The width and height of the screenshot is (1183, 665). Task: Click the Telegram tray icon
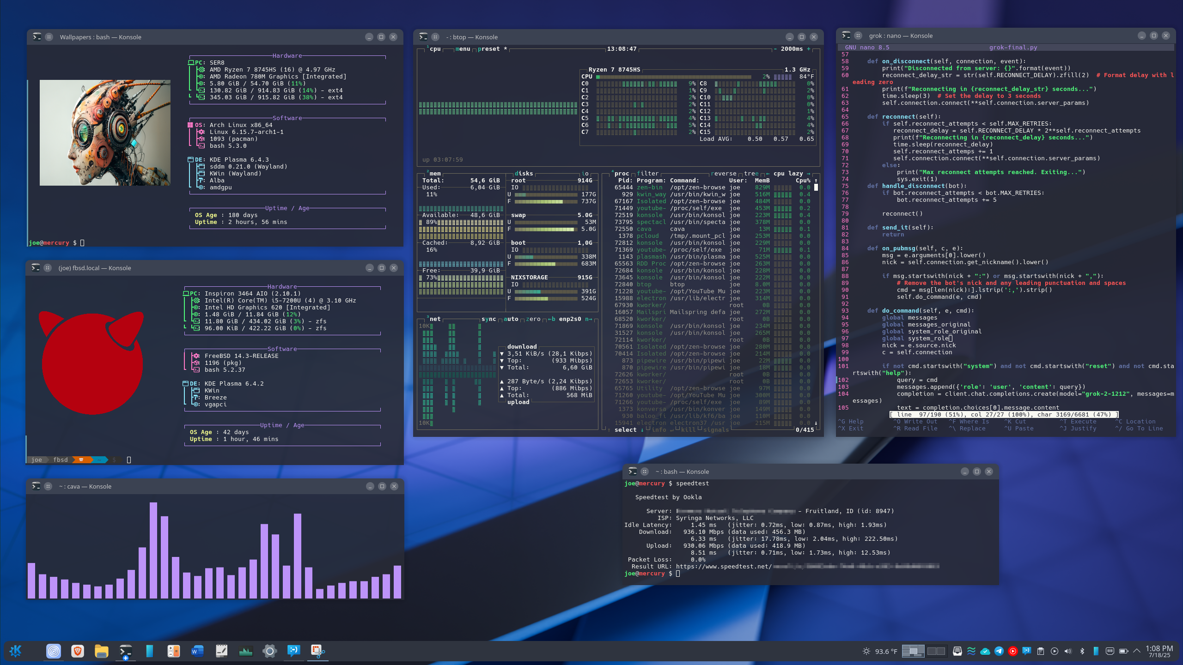pos(999,651)
